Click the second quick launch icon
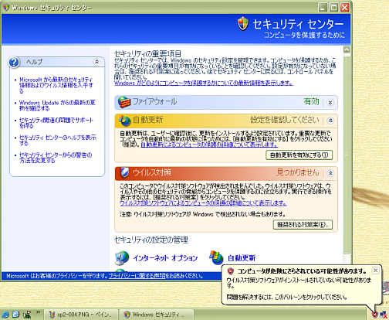Screen dimensions: 389x320 point(16,315)
